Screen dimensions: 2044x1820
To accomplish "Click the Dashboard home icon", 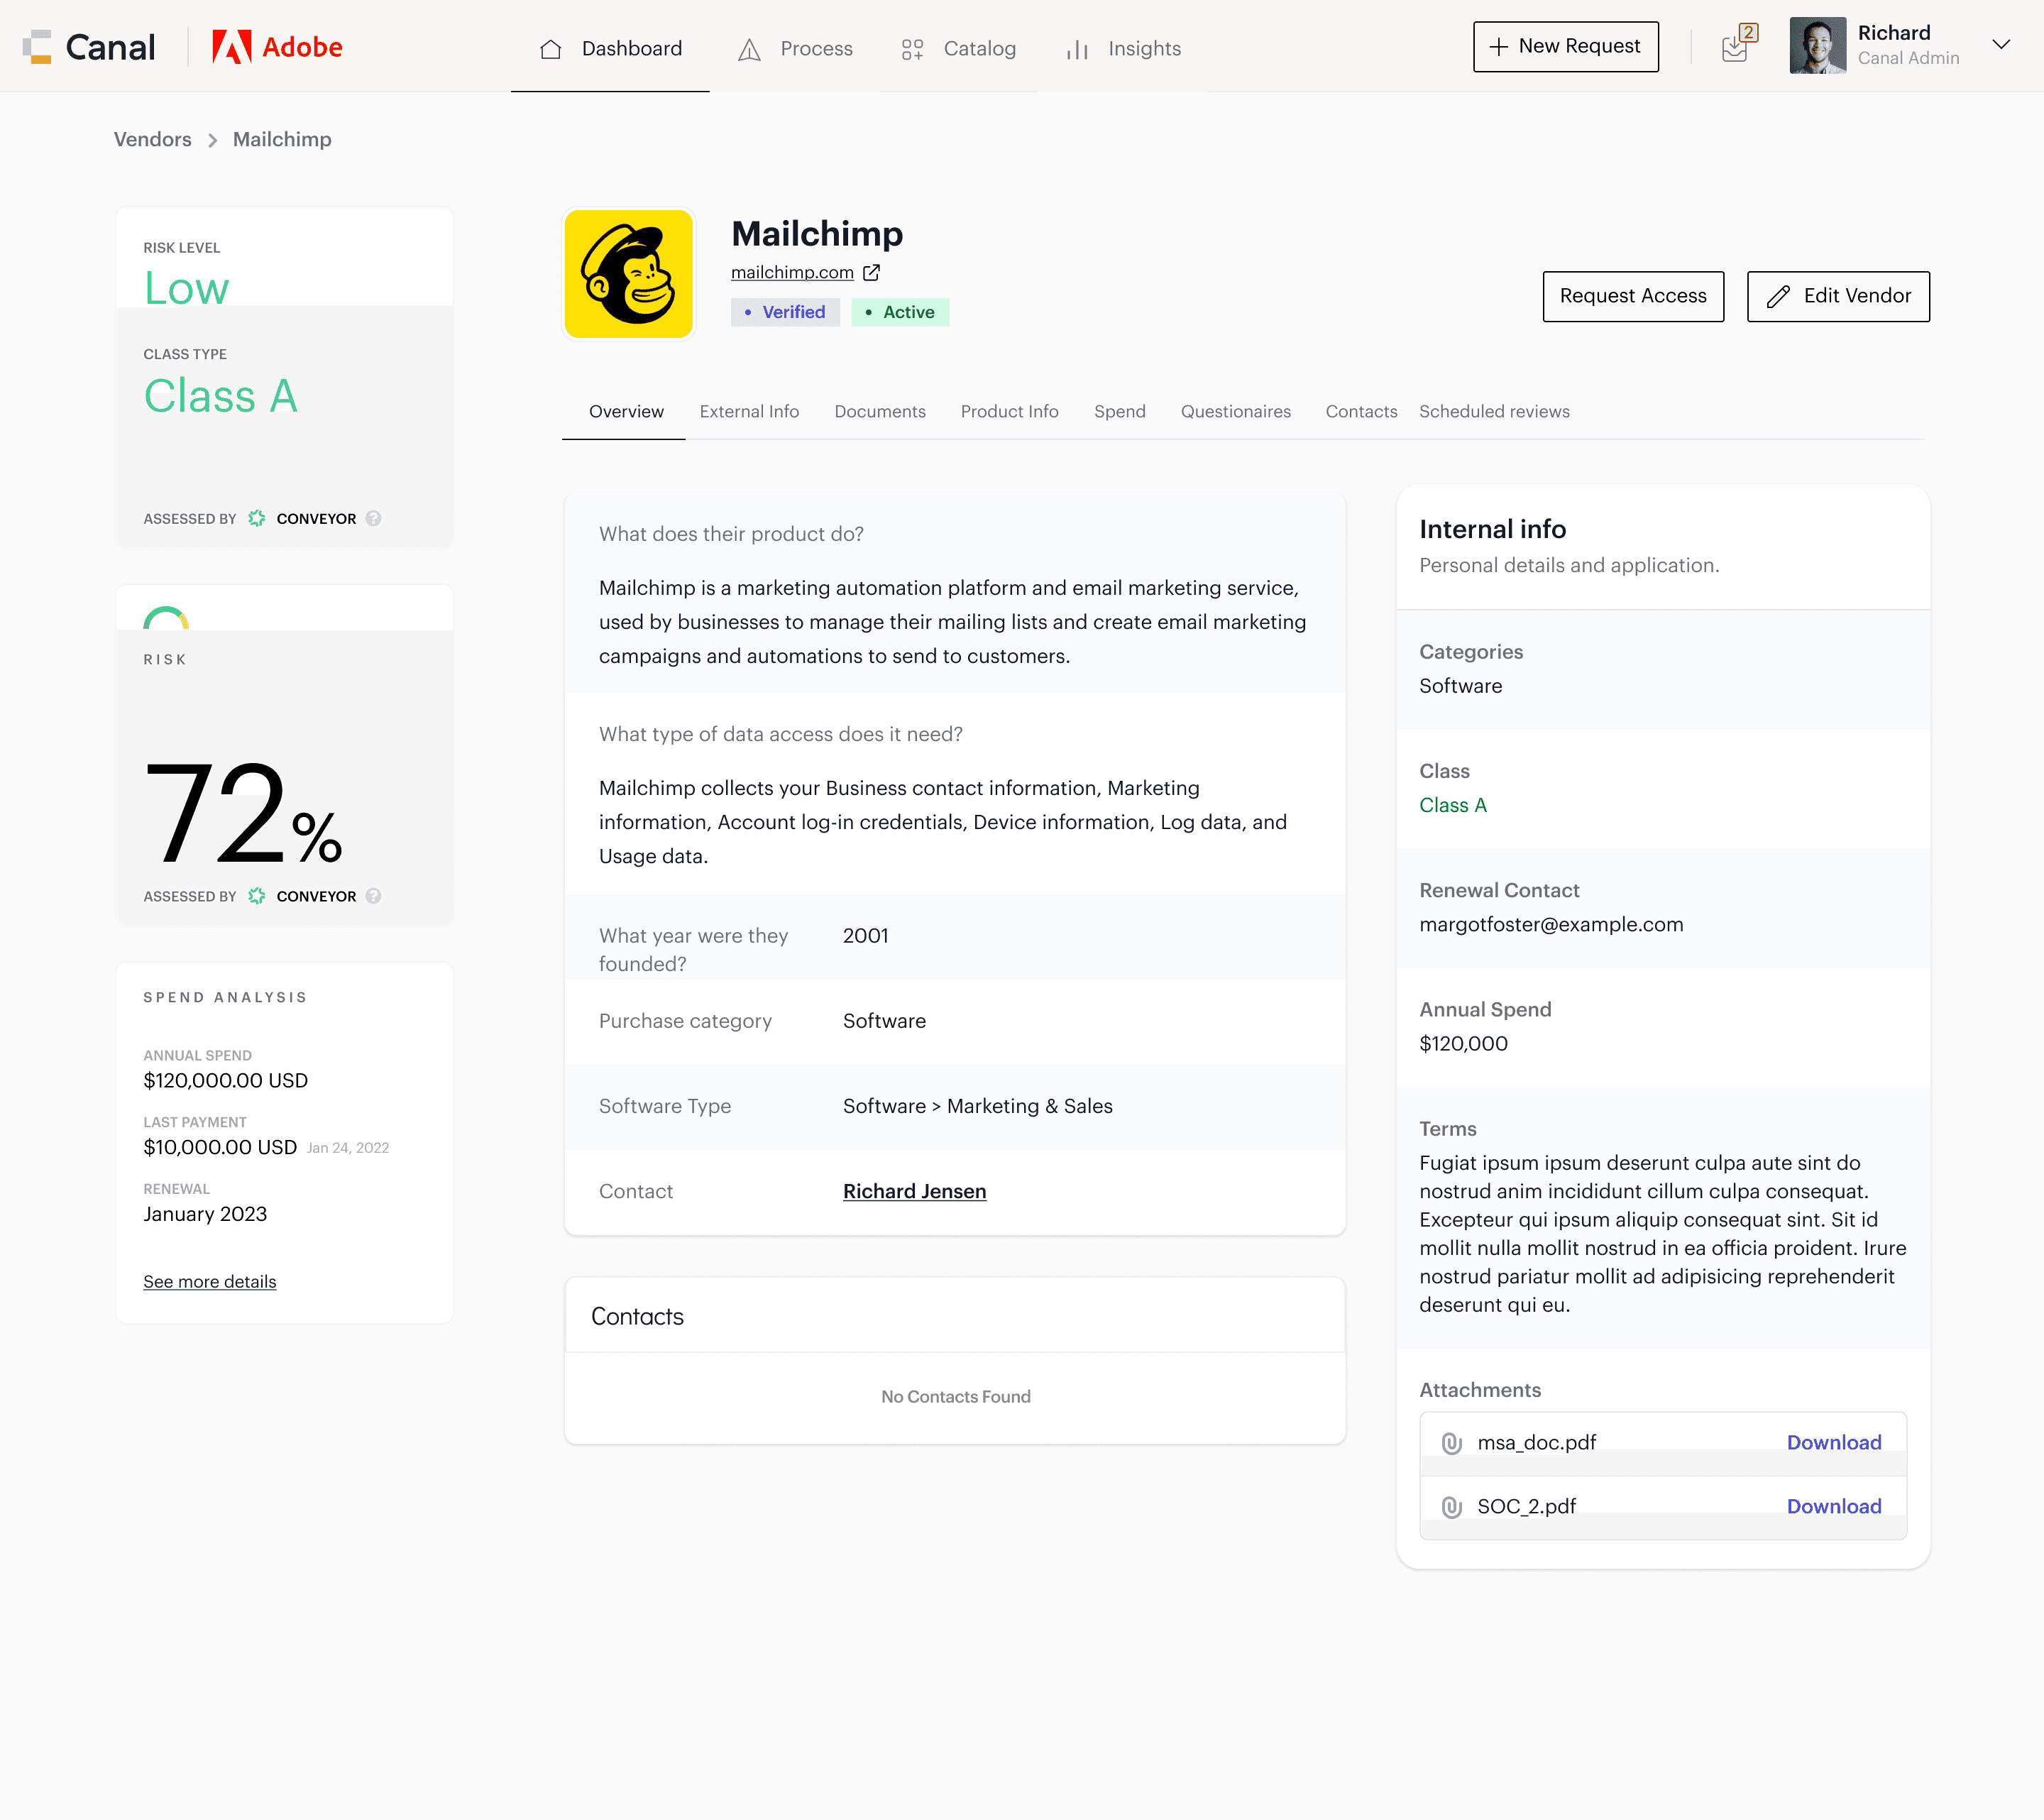I will (550, 49).
